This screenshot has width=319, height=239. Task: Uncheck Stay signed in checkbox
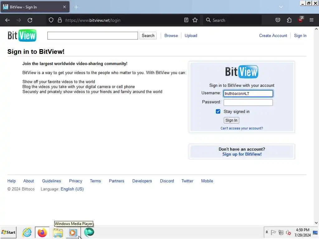[218, 111]
